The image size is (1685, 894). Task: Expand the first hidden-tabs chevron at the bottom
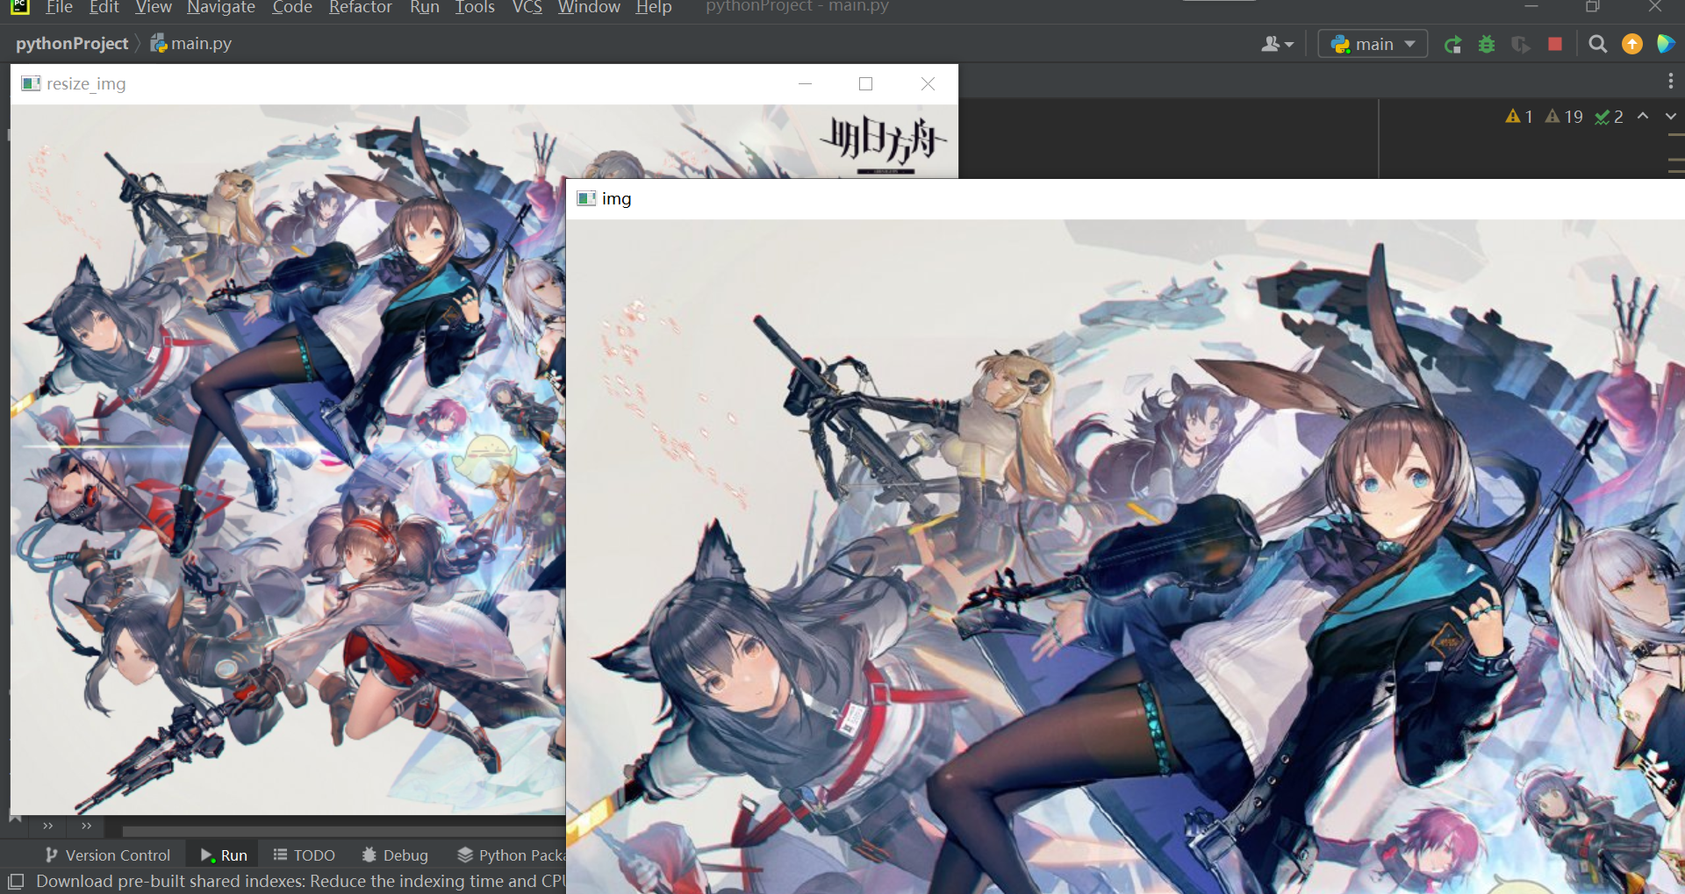point(48,826)
